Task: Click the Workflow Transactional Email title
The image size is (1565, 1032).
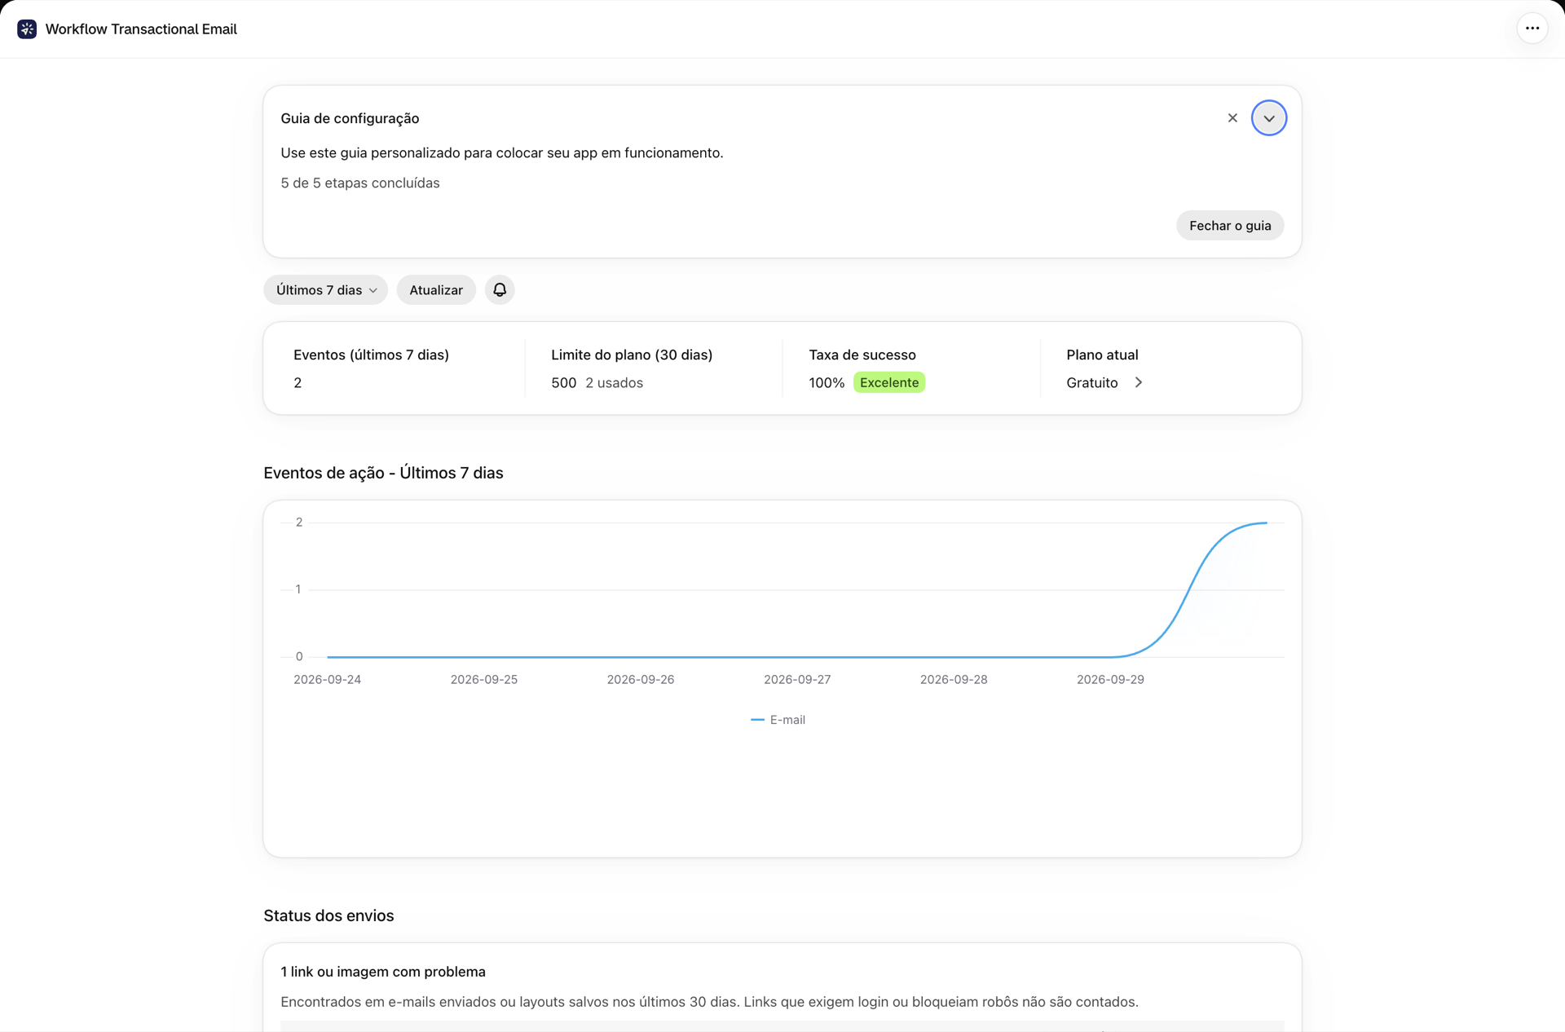Action: coord(141,29)
